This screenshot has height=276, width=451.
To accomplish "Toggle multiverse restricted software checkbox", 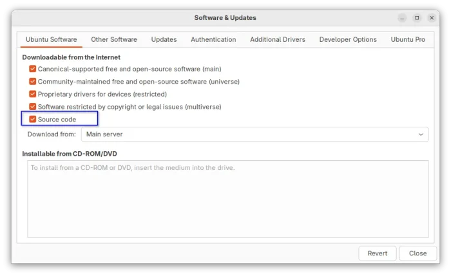I will pyautogui.click(x=32, y=107).
